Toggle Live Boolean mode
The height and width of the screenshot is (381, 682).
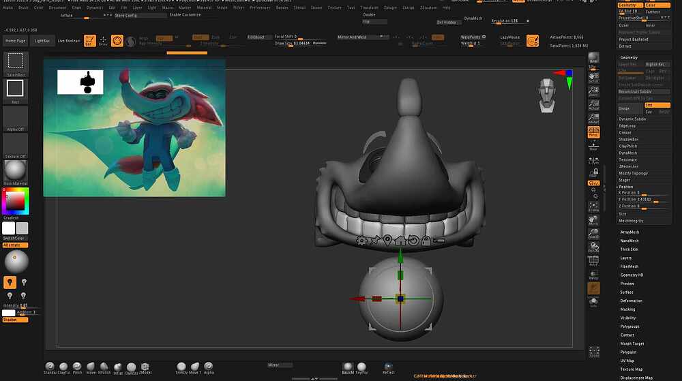tap(69, 41)
